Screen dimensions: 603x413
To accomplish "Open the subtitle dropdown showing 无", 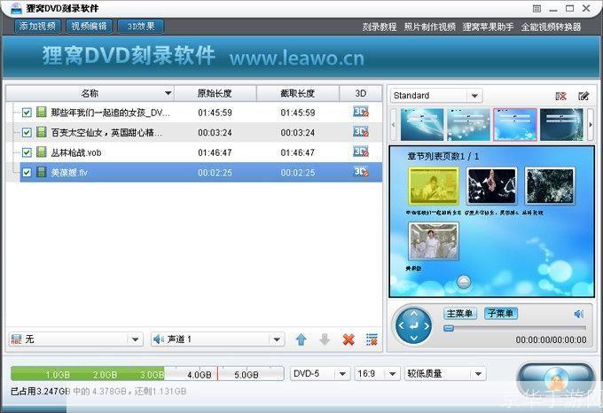I will pos(75,339).
